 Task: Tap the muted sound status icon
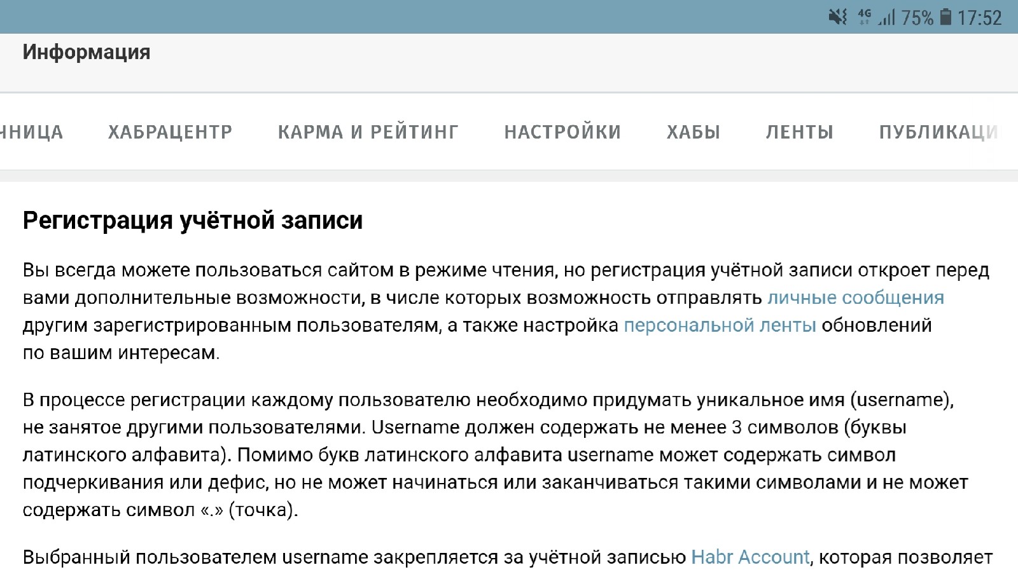838,17
